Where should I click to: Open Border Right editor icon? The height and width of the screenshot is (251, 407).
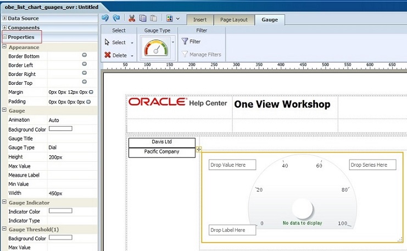[x=85, y=73]
